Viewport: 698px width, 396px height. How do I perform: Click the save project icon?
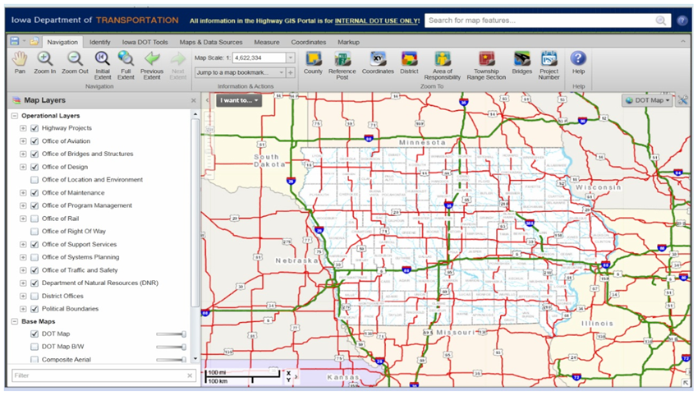pyautogui.click(x=15, y=41)
